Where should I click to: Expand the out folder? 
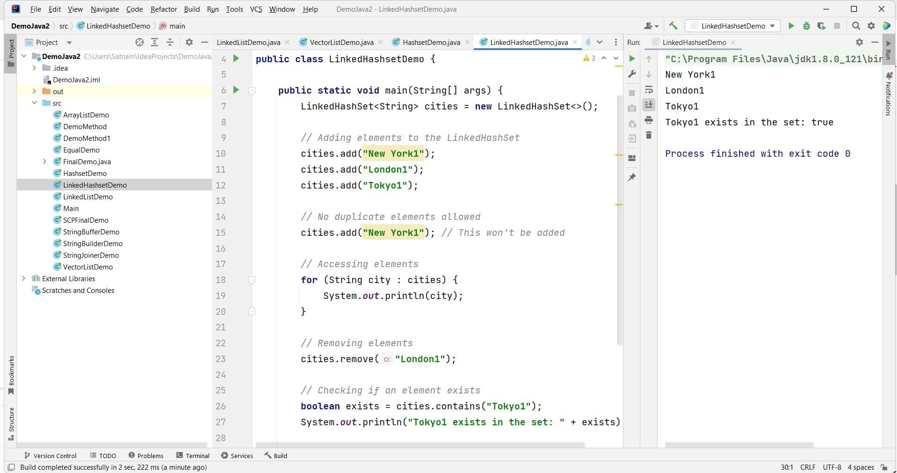(x=34, y=91)
